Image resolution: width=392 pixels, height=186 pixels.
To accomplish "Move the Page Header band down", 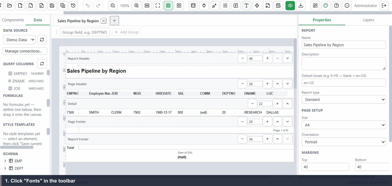I will (287, 84).
